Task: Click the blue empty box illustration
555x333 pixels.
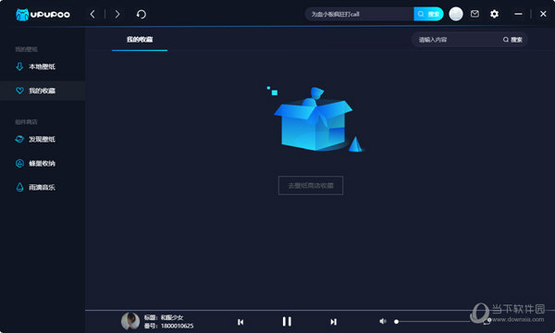Action: [315, 119]
